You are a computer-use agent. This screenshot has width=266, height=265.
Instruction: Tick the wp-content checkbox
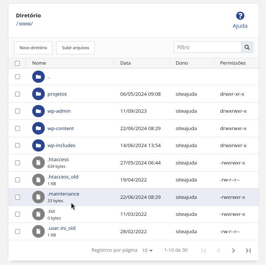pos(17,128)
